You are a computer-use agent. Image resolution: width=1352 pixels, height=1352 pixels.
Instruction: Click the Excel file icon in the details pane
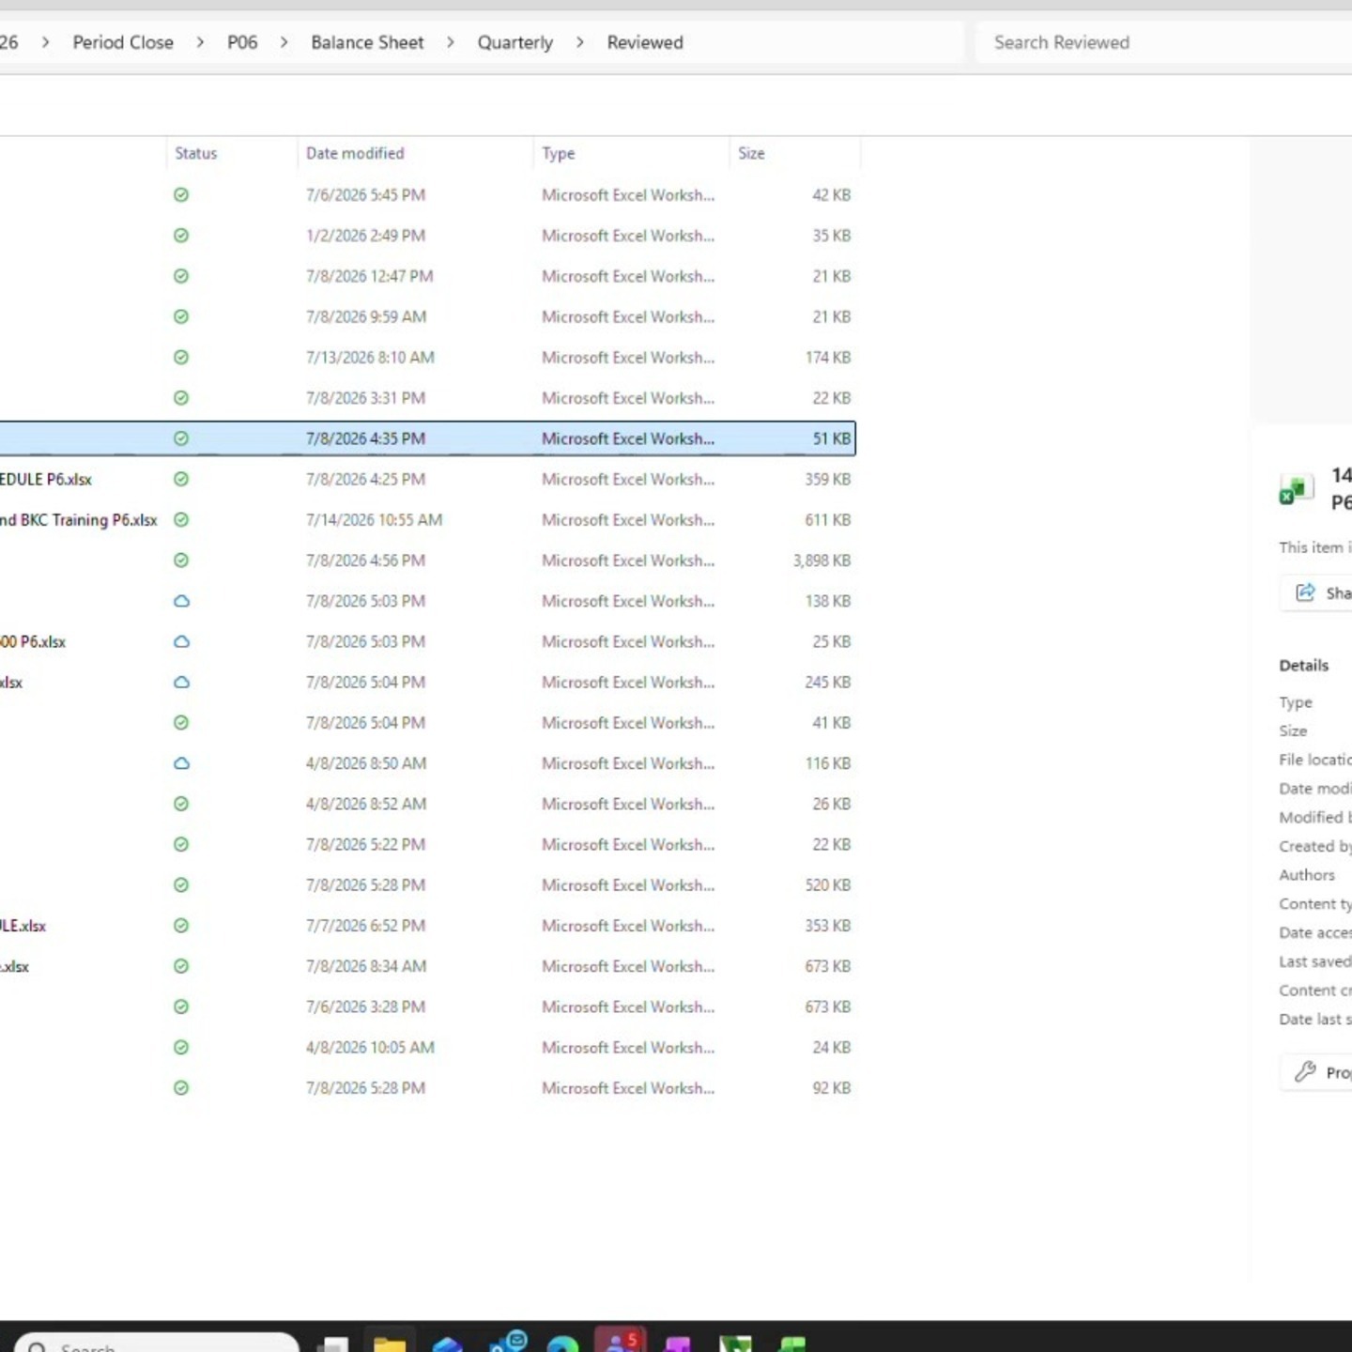coord(1296,490)
